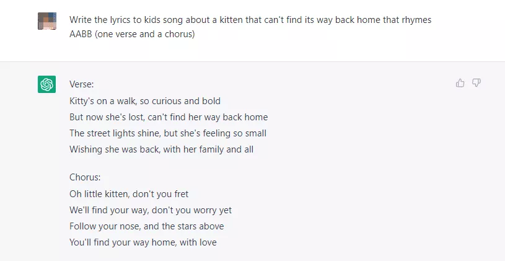The width and height of the screenshot is (505, 261).
Task: Click the line "Follow your nose"
Action: click(147, 226)
